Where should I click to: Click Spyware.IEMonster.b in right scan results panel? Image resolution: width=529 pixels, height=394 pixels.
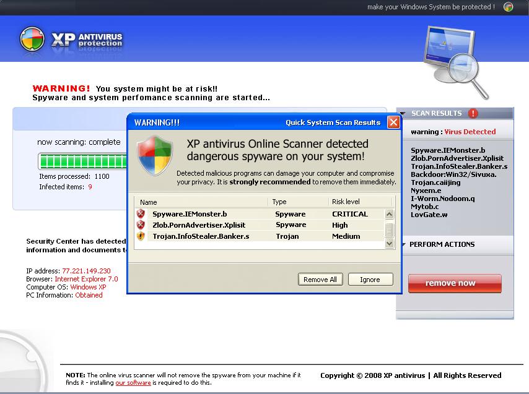[448, 150]
